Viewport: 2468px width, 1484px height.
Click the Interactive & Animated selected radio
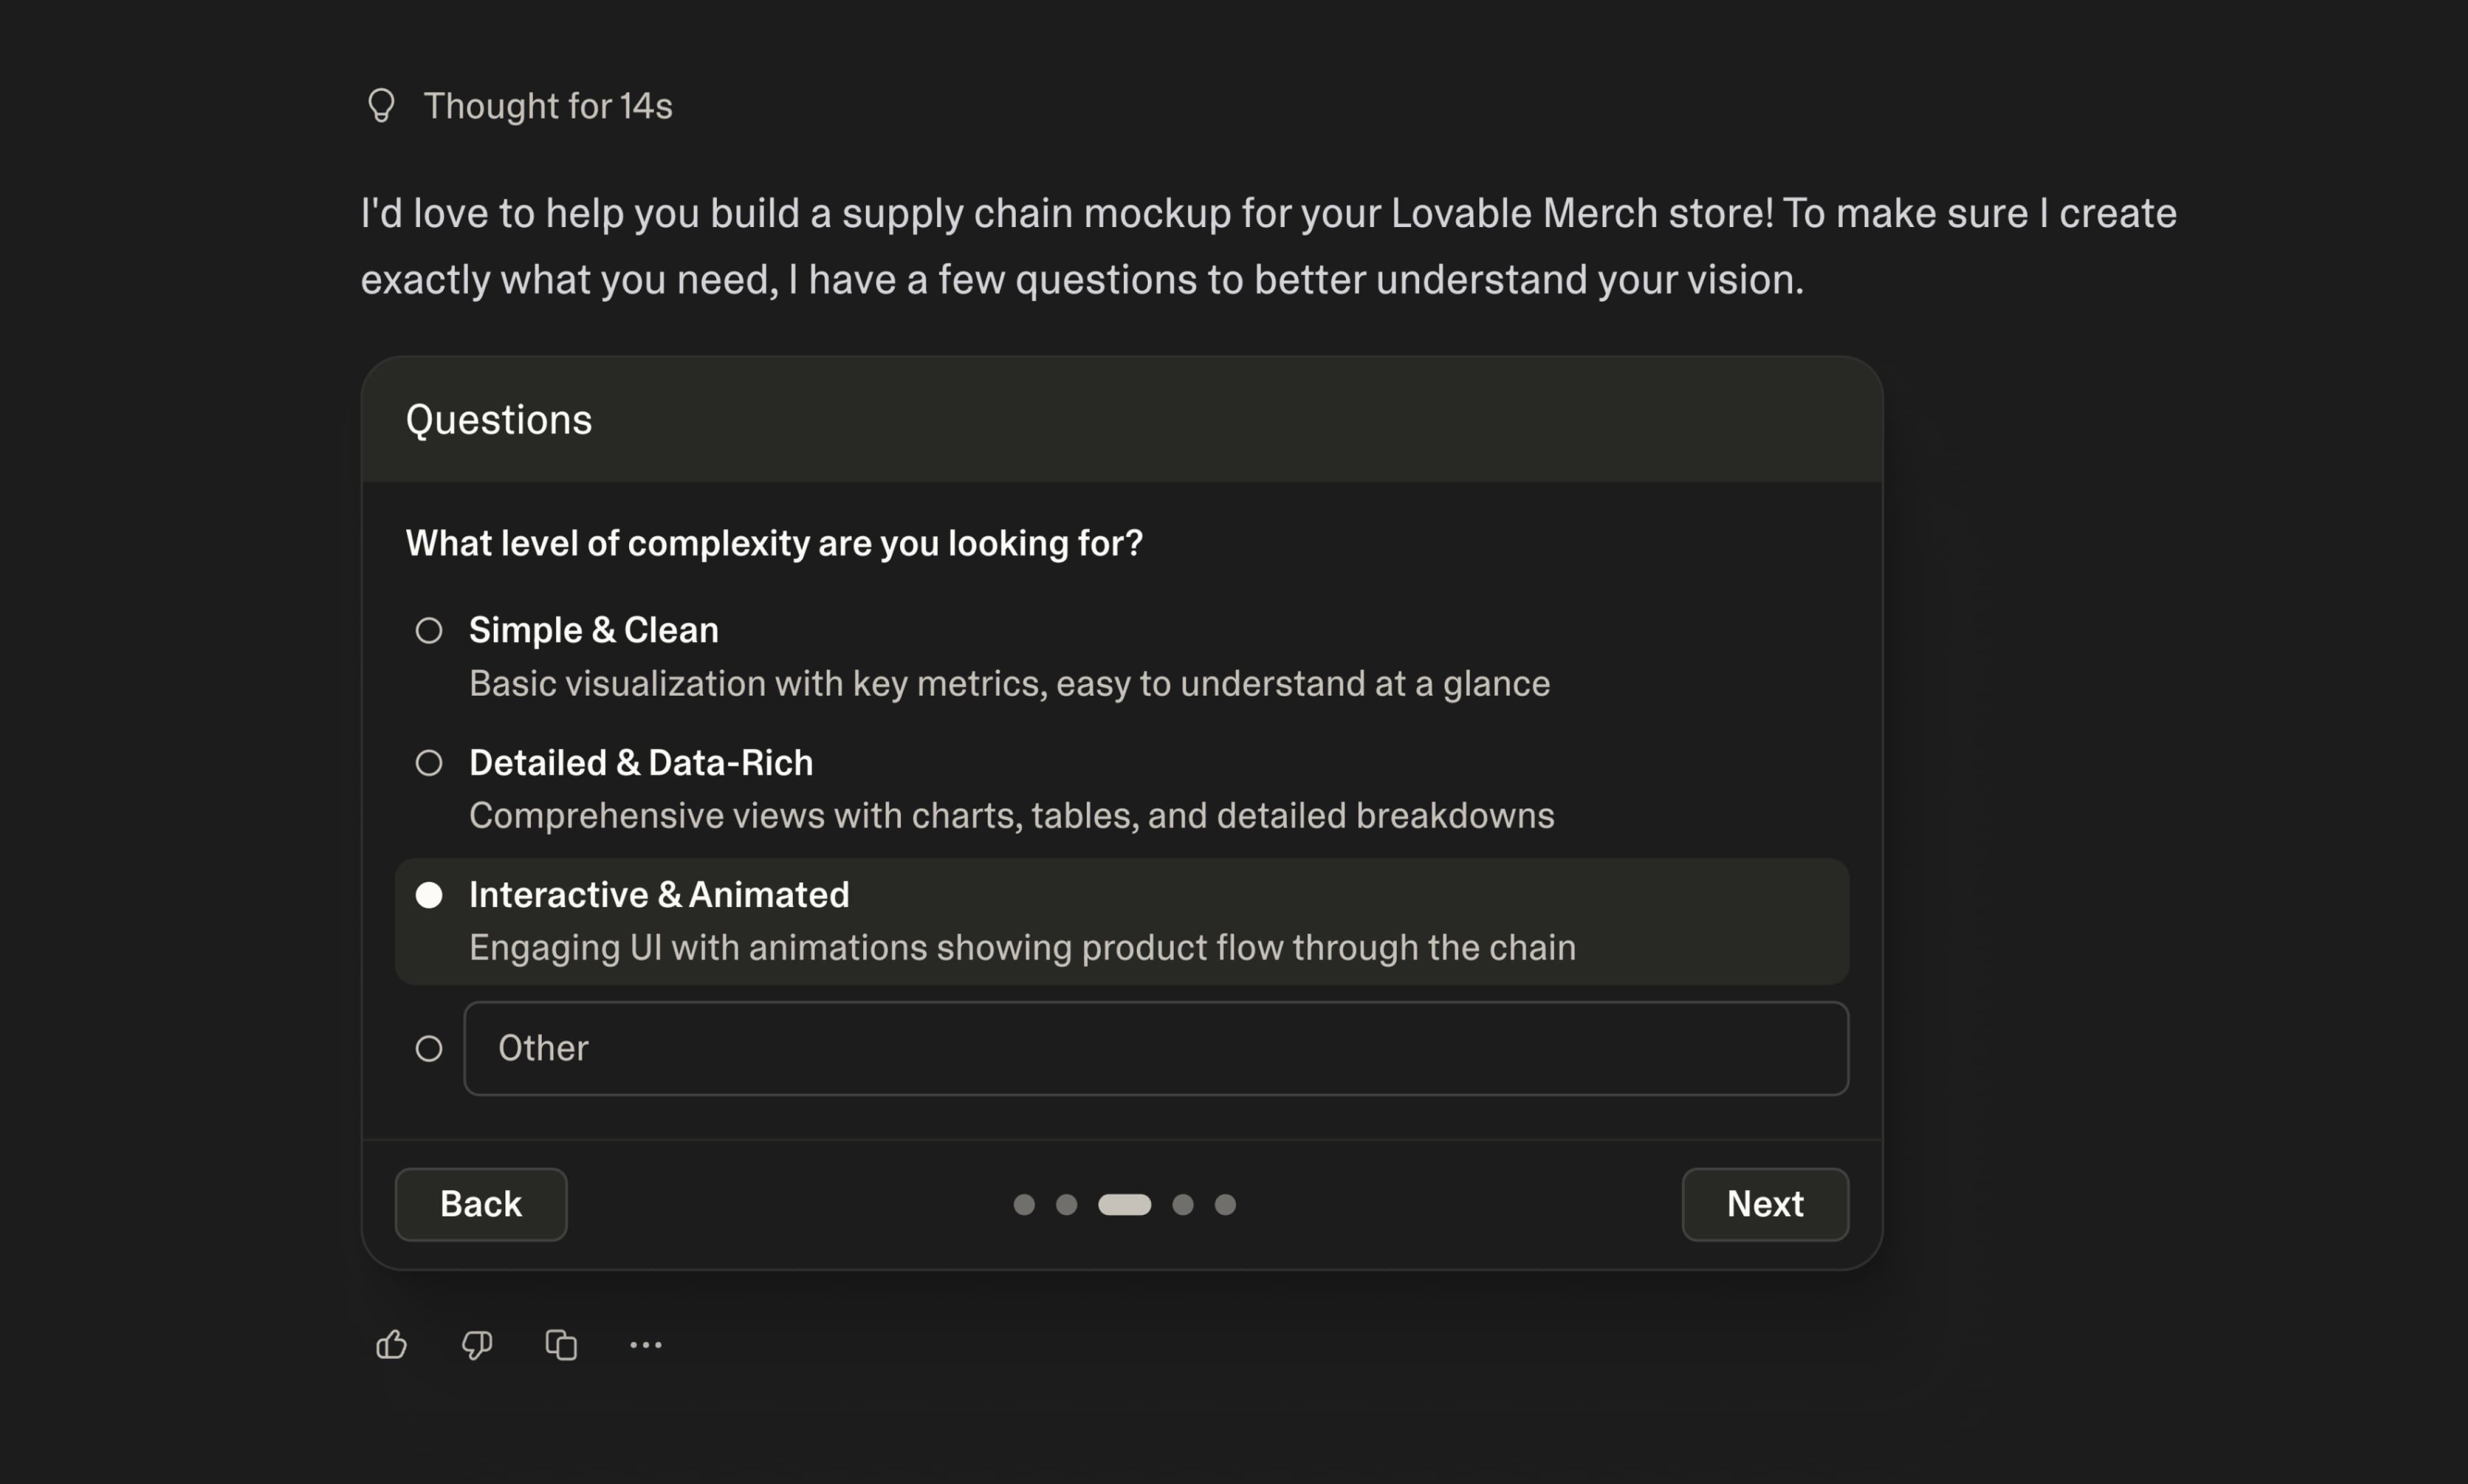(x=429, y=895)
